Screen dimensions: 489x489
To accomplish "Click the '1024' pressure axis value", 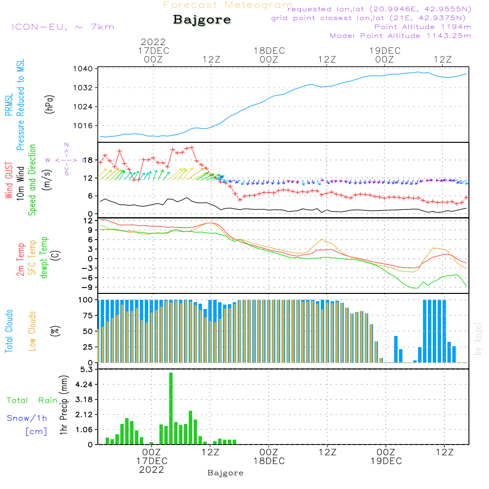I will tap(83, 107).
